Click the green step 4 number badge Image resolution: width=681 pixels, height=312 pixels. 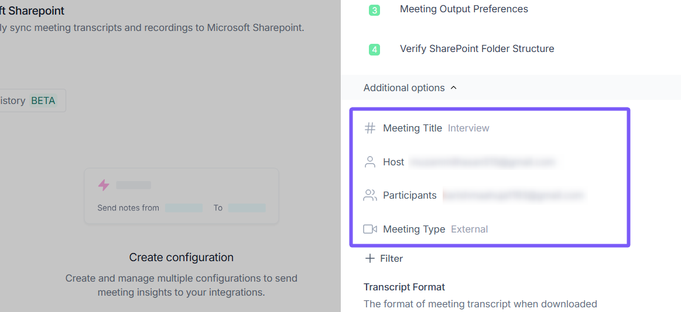pyautogui.click(x=374, y=50)
